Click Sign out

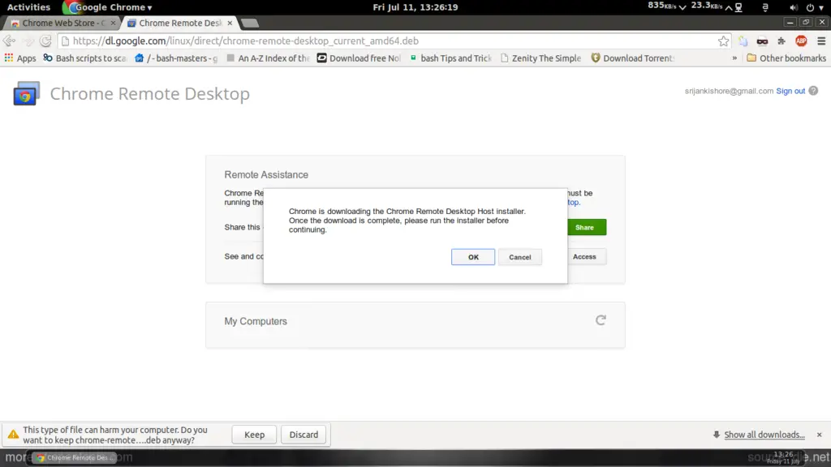click(x=790, y=91)
